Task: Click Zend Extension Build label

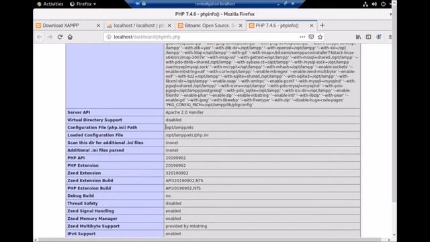Action: click(x=90, y=181)
